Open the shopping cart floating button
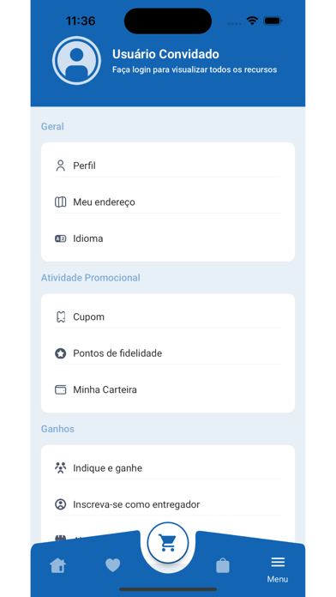The width and height of the screenshot is (336, 597). tap(168, 543)
